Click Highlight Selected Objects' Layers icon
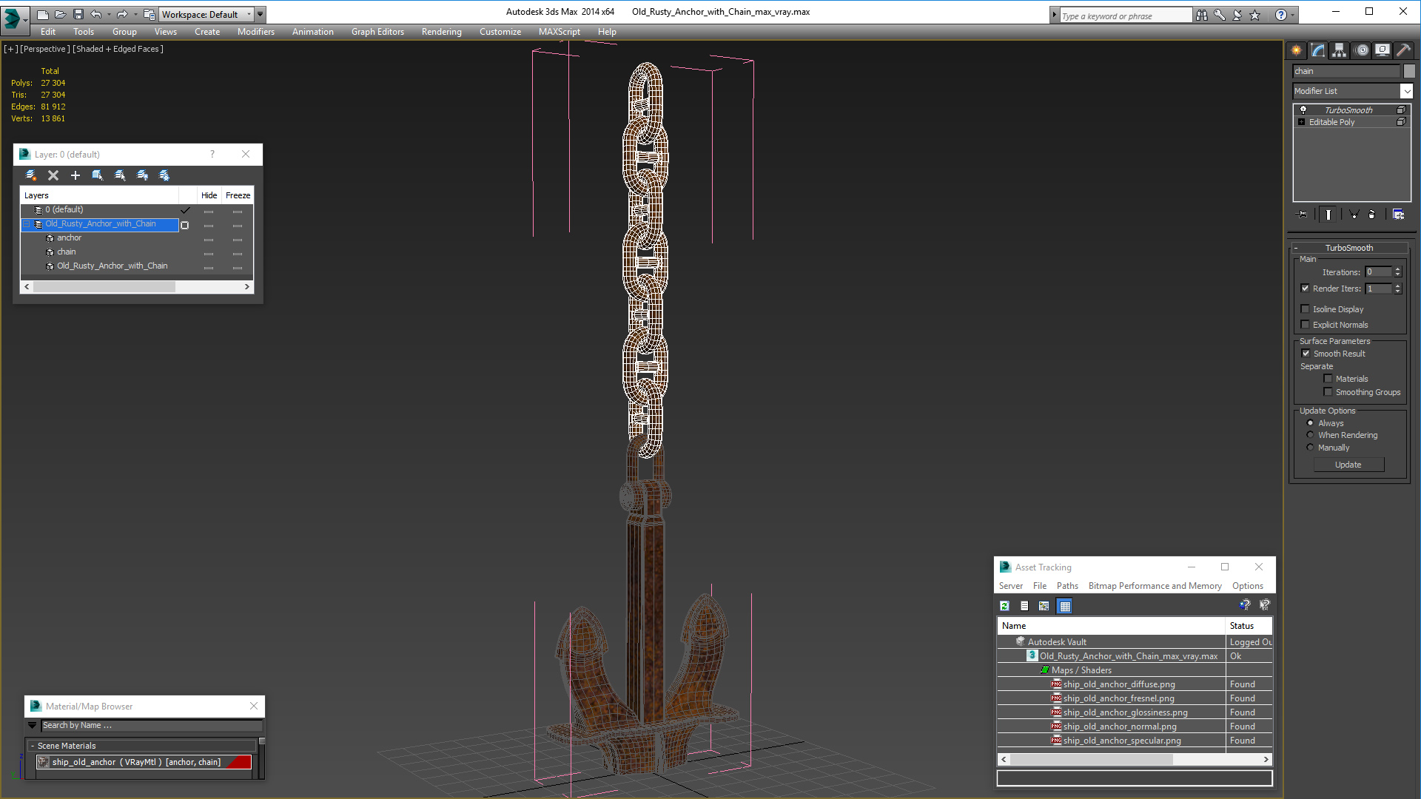Viewport: 1421px width, 799px height. tap(120, 175)
